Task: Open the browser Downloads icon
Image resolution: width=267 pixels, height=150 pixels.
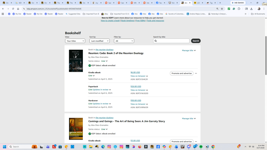Action: pyautogui.click(x=251, y=9)
